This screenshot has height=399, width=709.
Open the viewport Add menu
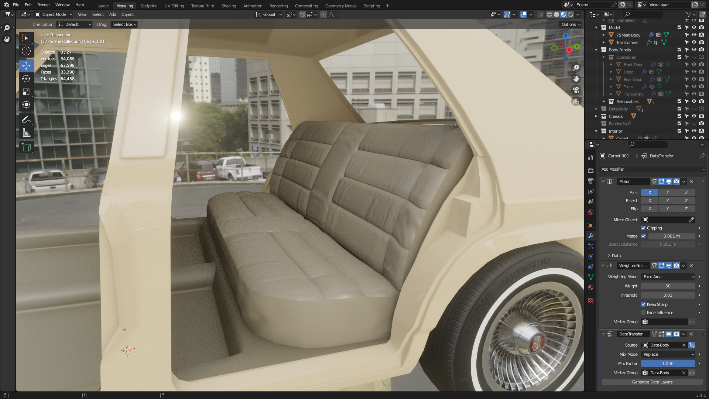(113, 14)
